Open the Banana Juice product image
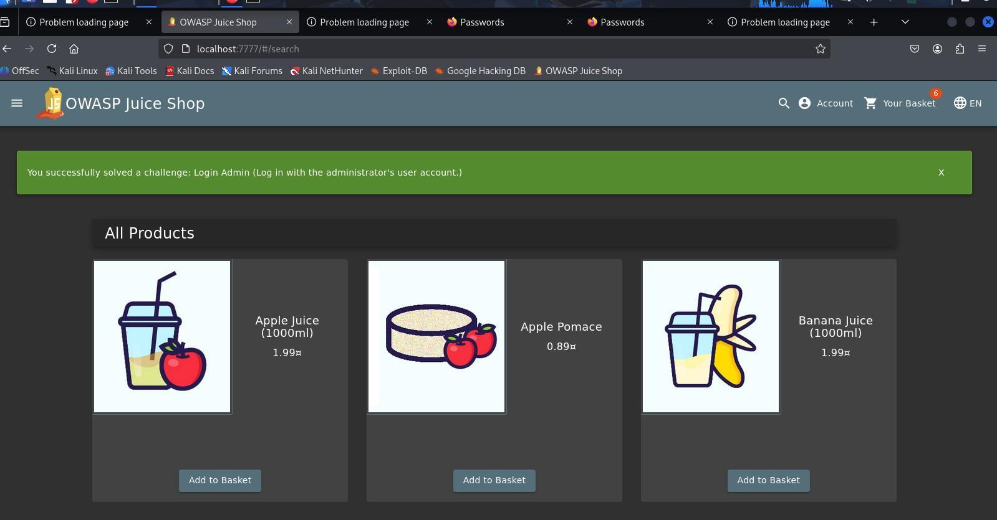The height and width of the screenshot is (520, 997). pyautogui.click(x=711, y=336)
